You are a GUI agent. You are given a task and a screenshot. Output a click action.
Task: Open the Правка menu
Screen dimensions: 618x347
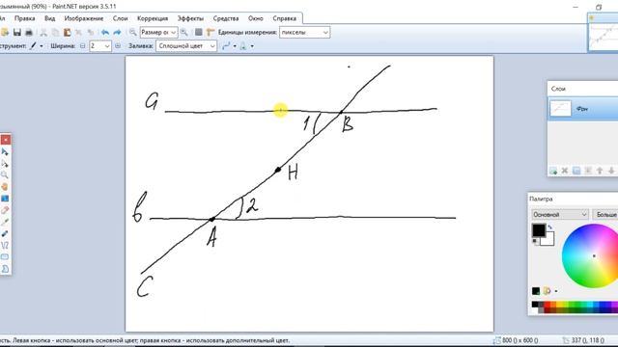[25, 18]
